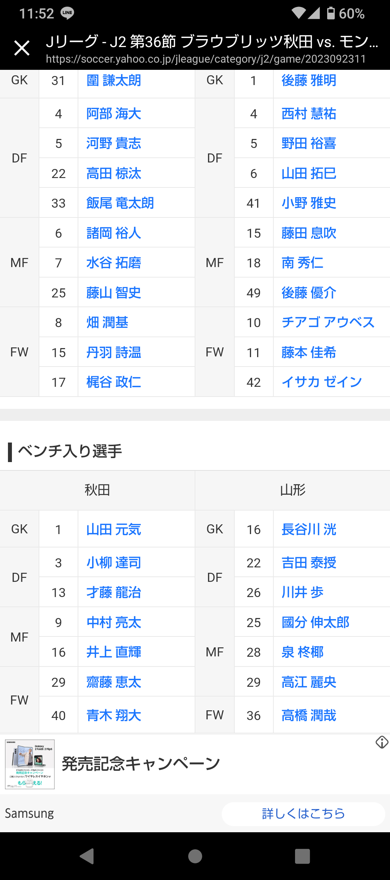Select bench player 長谷川 洸
The width and height of the screenshot is (390, 880).
309,529
